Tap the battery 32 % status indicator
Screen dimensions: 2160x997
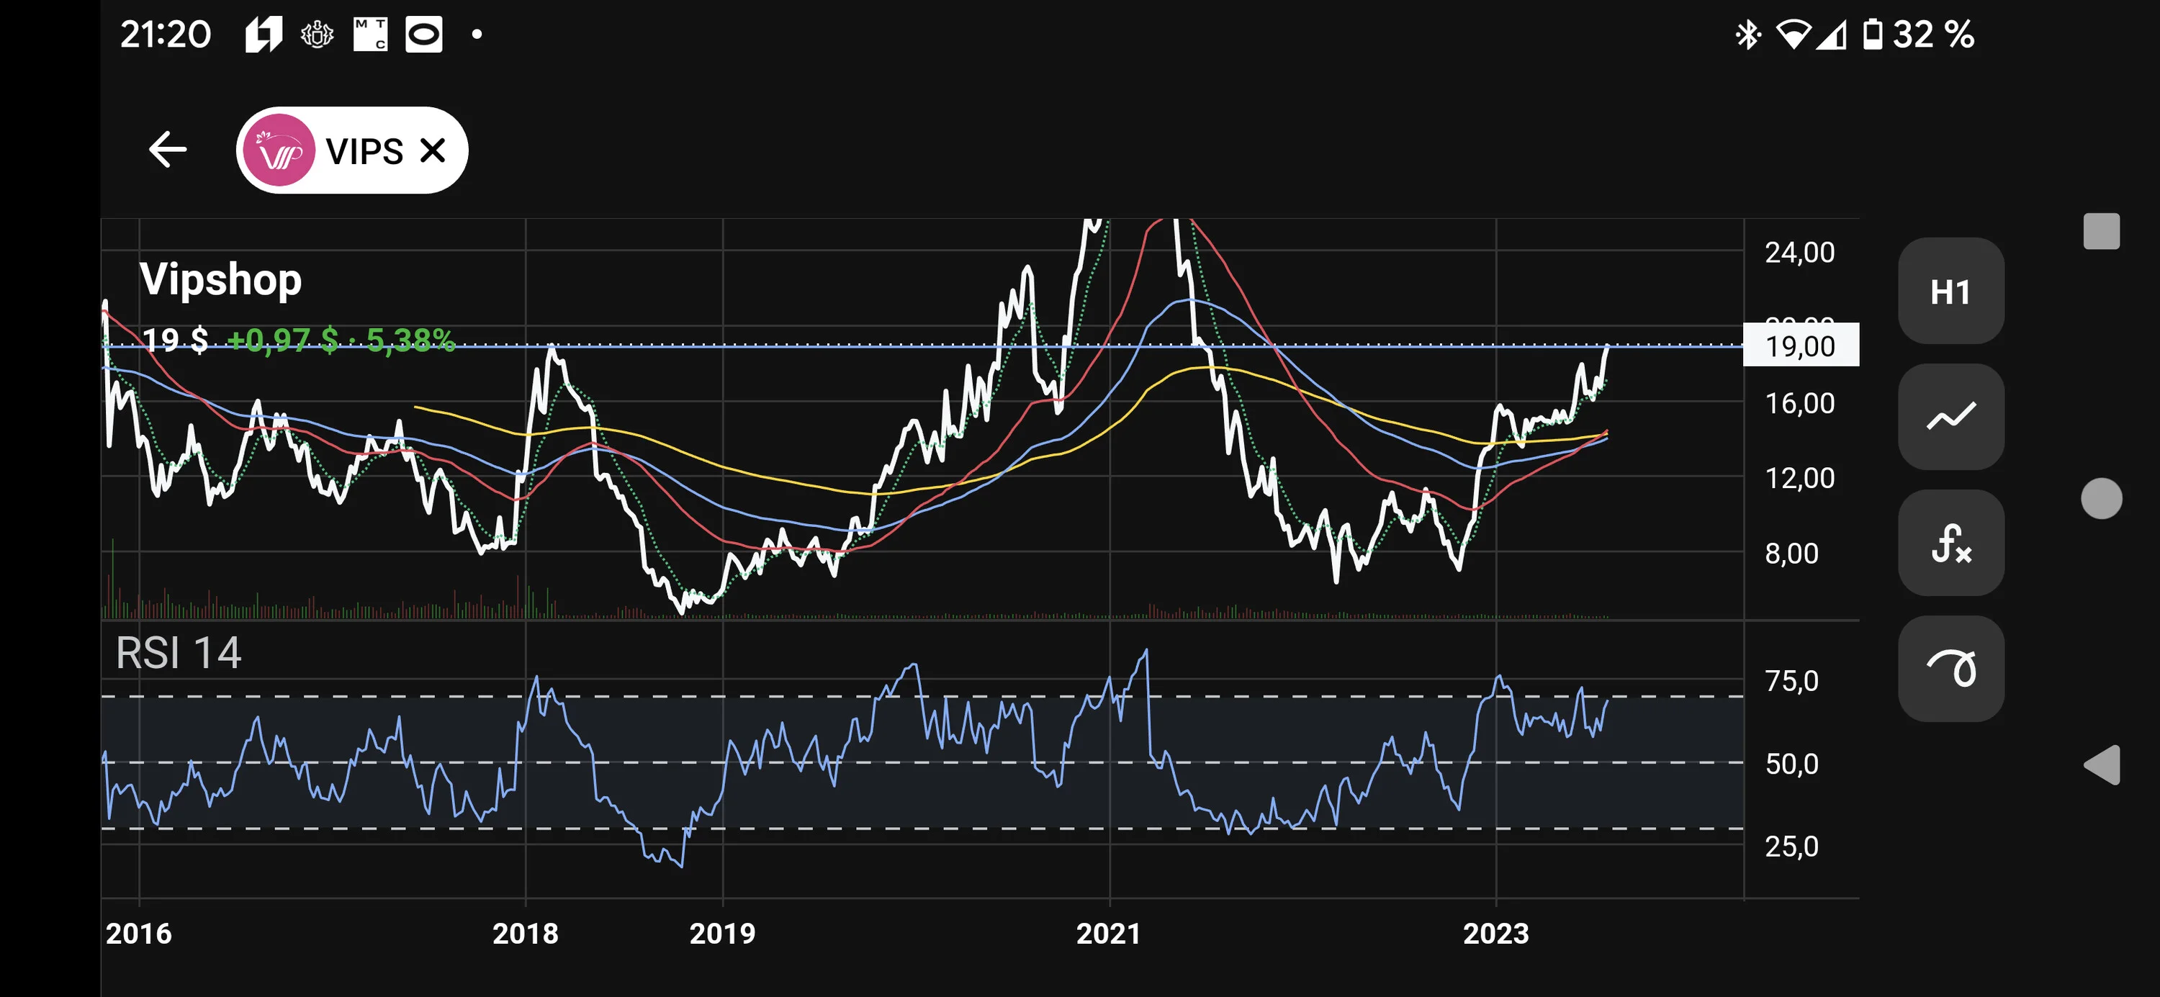tap(1919, 35)
